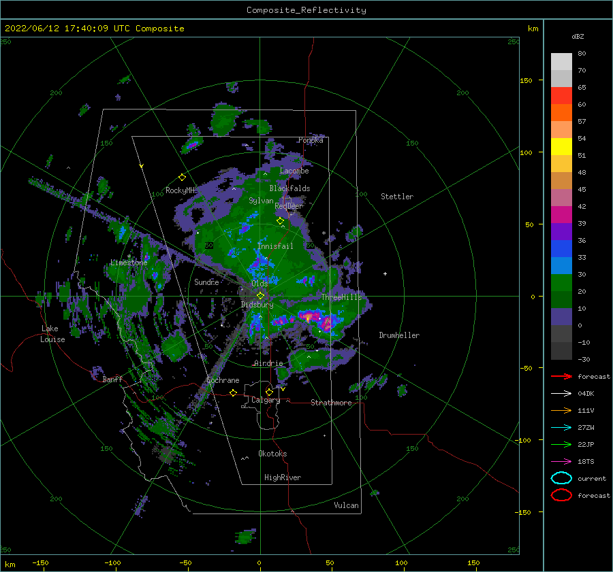Select the light gray 70-80 dBZ swatch
The height and width of the screenshot is (572, 613).
(561, 62)
